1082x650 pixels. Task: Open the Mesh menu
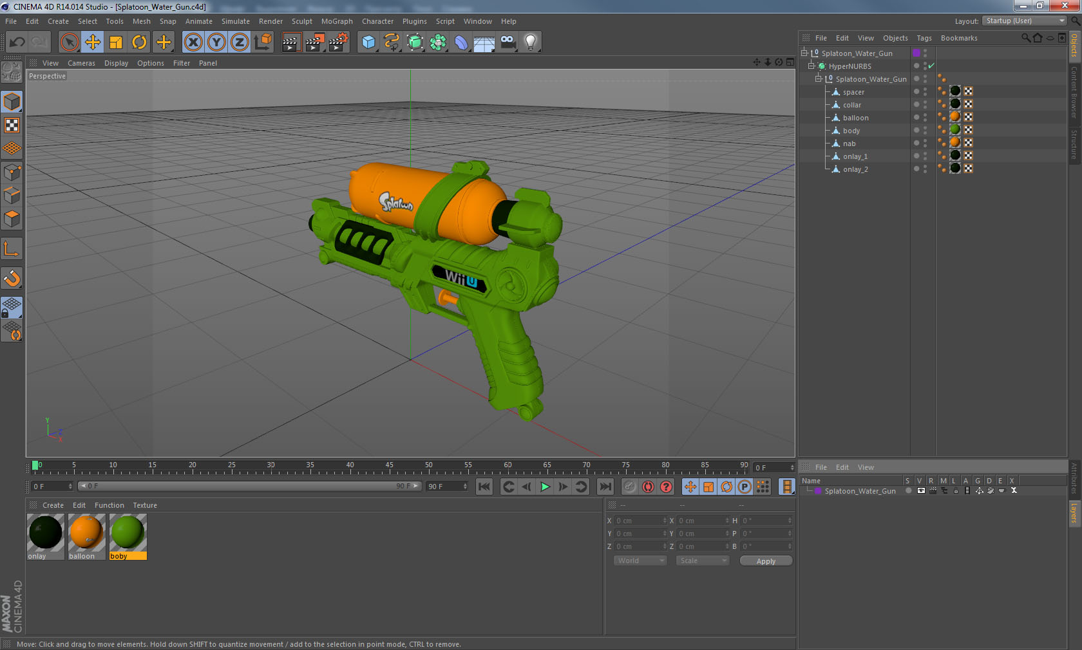[x=141, y=21]
